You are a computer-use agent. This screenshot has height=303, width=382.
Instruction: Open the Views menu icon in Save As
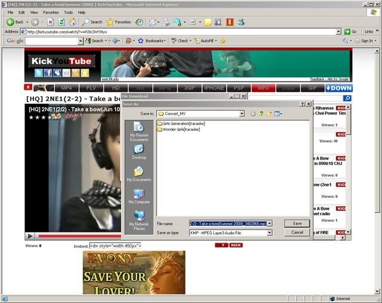coord(278,114)
